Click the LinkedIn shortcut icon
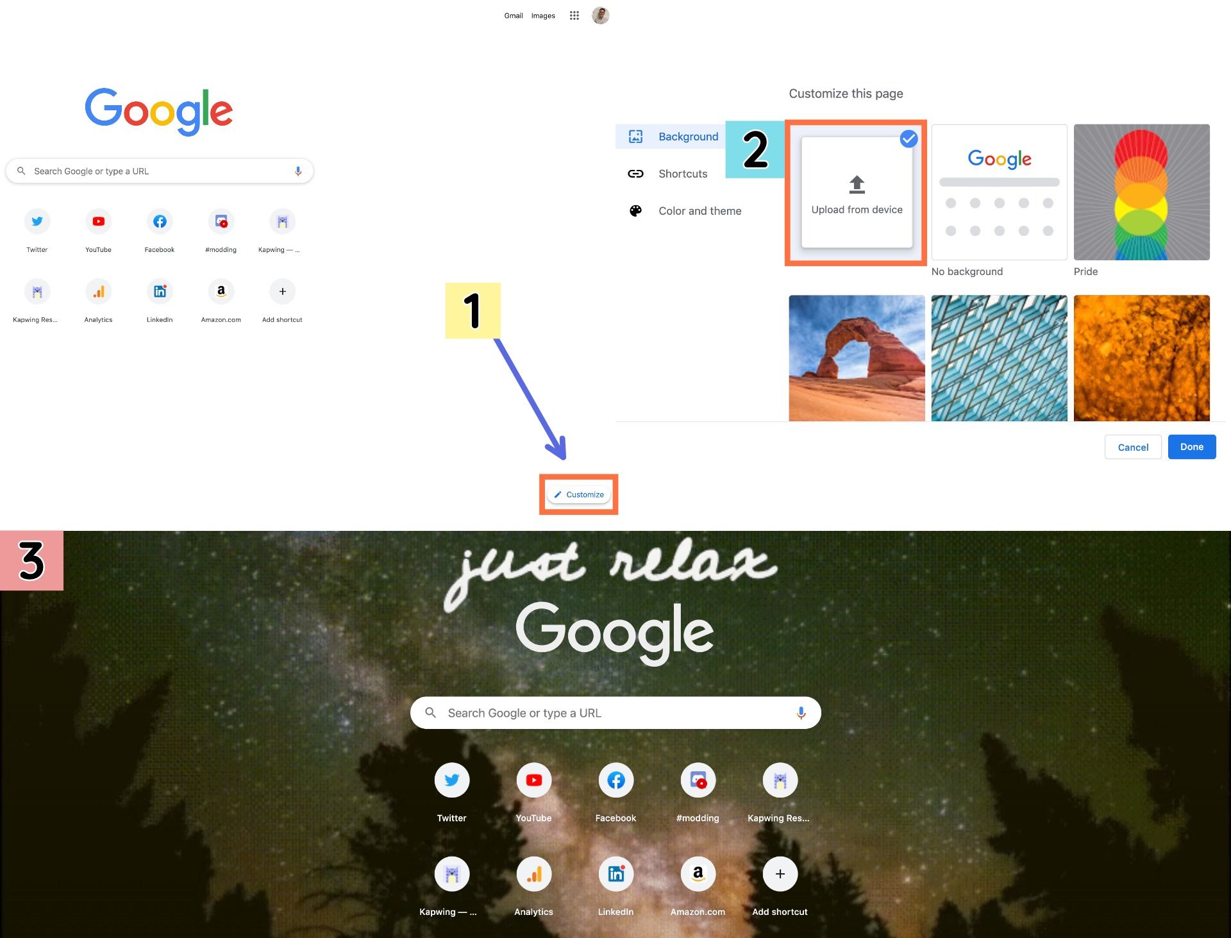This screenshot has width=1231, height=938. tap(160, 290)
